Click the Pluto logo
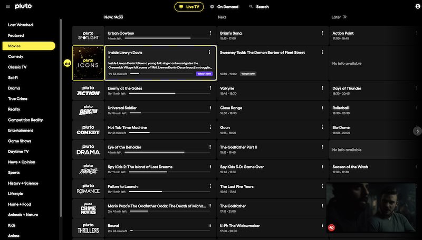Image resolution: width=422 pixels, height=240 pixels. tap(23, 6)
